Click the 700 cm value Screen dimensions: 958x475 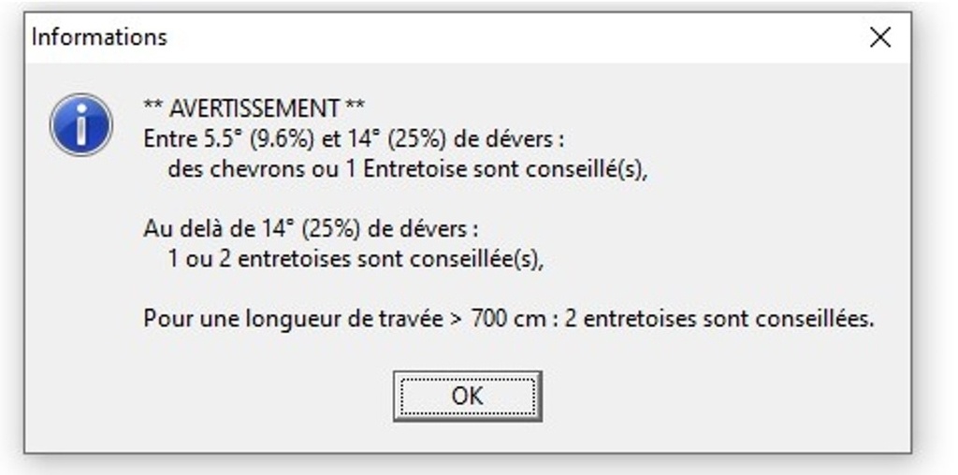[508, 319]
